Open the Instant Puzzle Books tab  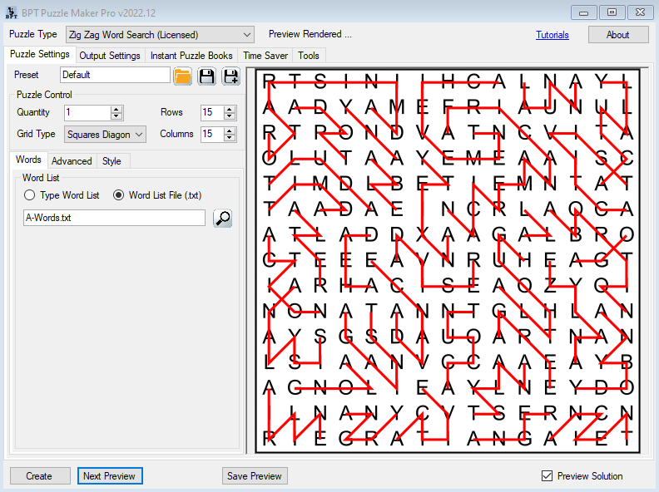tap(191, 56)
